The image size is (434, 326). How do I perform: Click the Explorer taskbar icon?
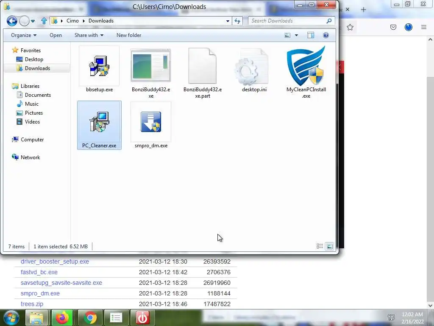36,318
